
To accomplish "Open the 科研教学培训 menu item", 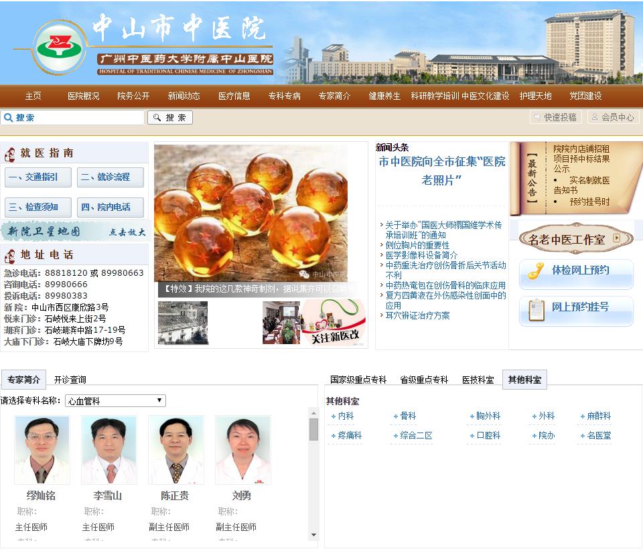I will tap(435, 96).
